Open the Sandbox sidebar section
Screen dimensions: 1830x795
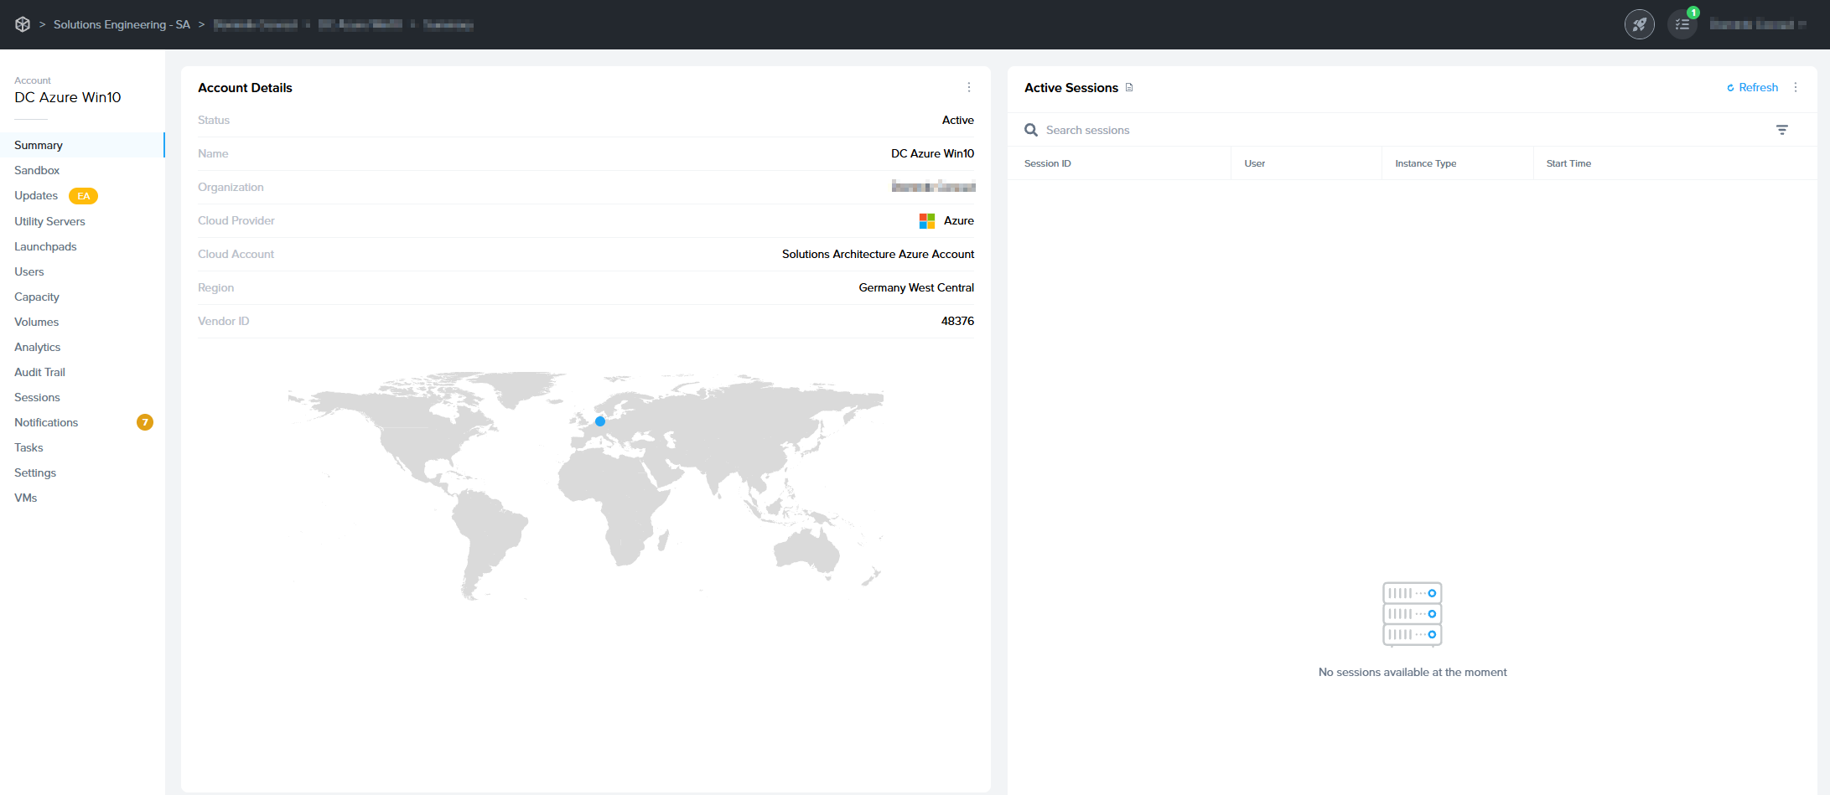coord(37,170)
